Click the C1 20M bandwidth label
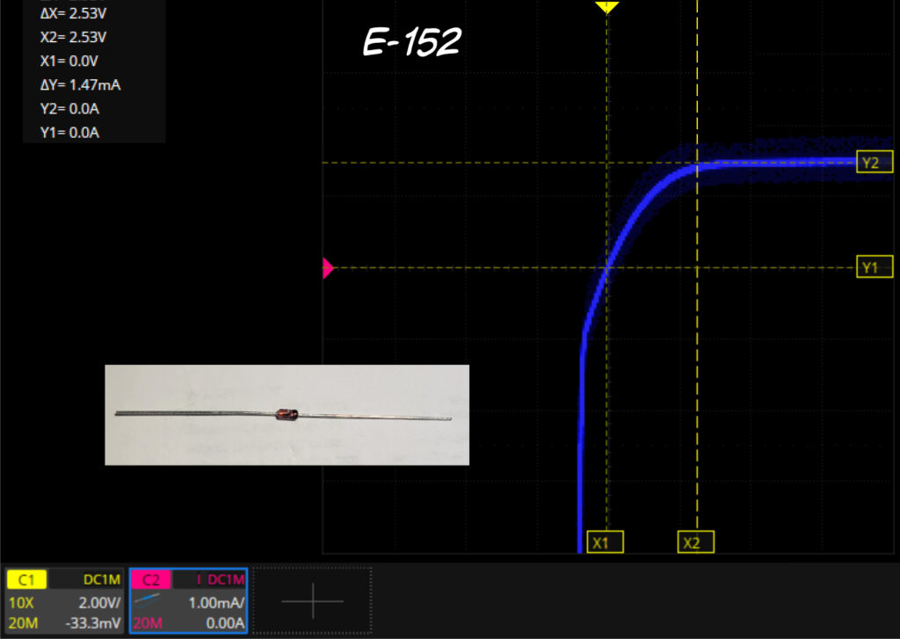 [x=23, y=623]
